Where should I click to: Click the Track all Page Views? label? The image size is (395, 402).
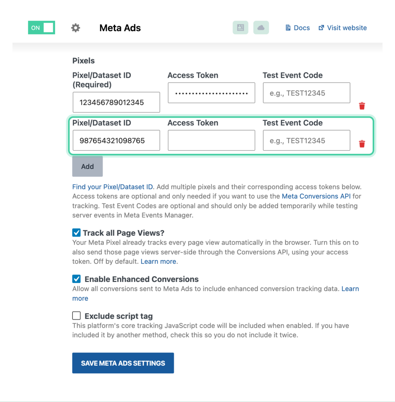123,233
